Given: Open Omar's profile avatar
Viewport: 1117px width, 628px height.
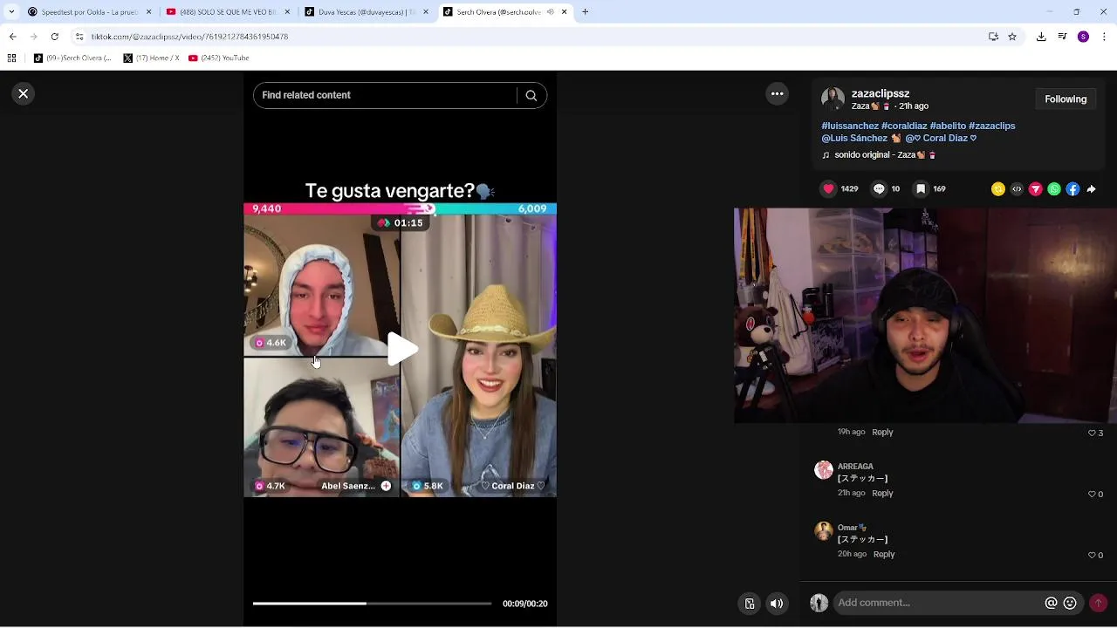Looking at the screenshot, I should (823, 531).
